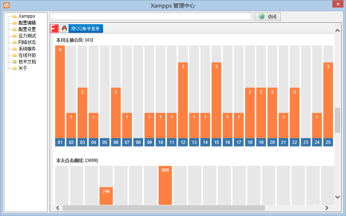Click the folder icon beside 在线升级
This screenshot has height=216, width=346.
pyautogui.click(x=15, y=55)
